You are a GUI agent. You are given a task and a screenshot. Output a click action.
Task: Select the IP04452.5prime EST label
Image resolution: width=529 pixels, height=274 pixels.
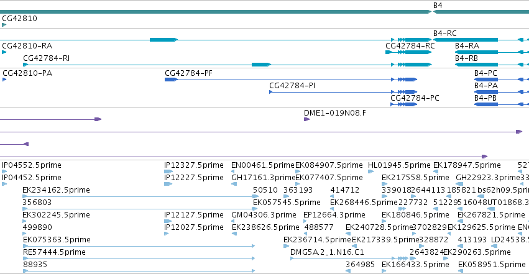[x=32, y=178]
